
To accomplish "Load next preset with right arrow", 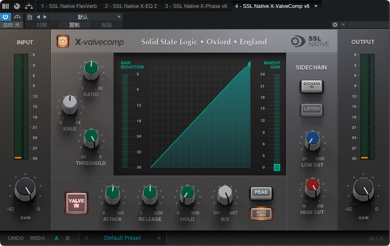I will 159,238.
